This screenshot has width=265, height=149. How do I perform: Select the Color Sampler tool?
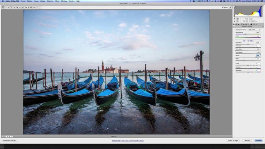coord(11,7)
